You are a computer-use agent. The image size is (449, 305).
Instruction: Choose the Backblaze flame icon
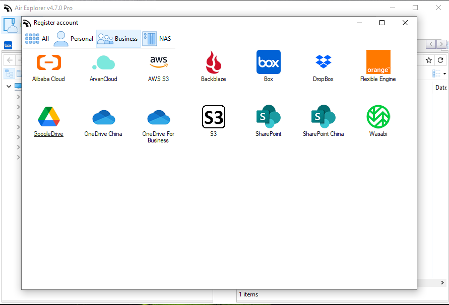click(x=213, y=62)
